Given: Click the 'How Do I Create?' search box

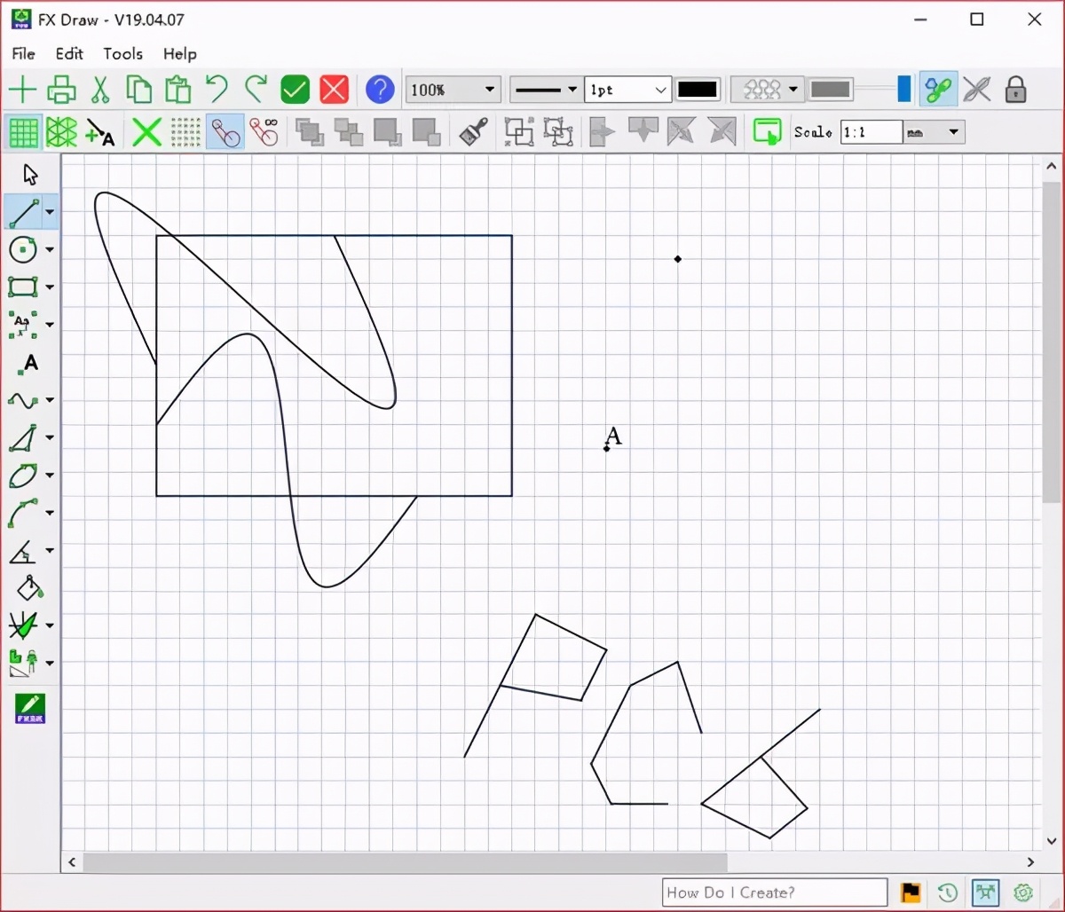Looking at the screenshot, I should point(774,892).
